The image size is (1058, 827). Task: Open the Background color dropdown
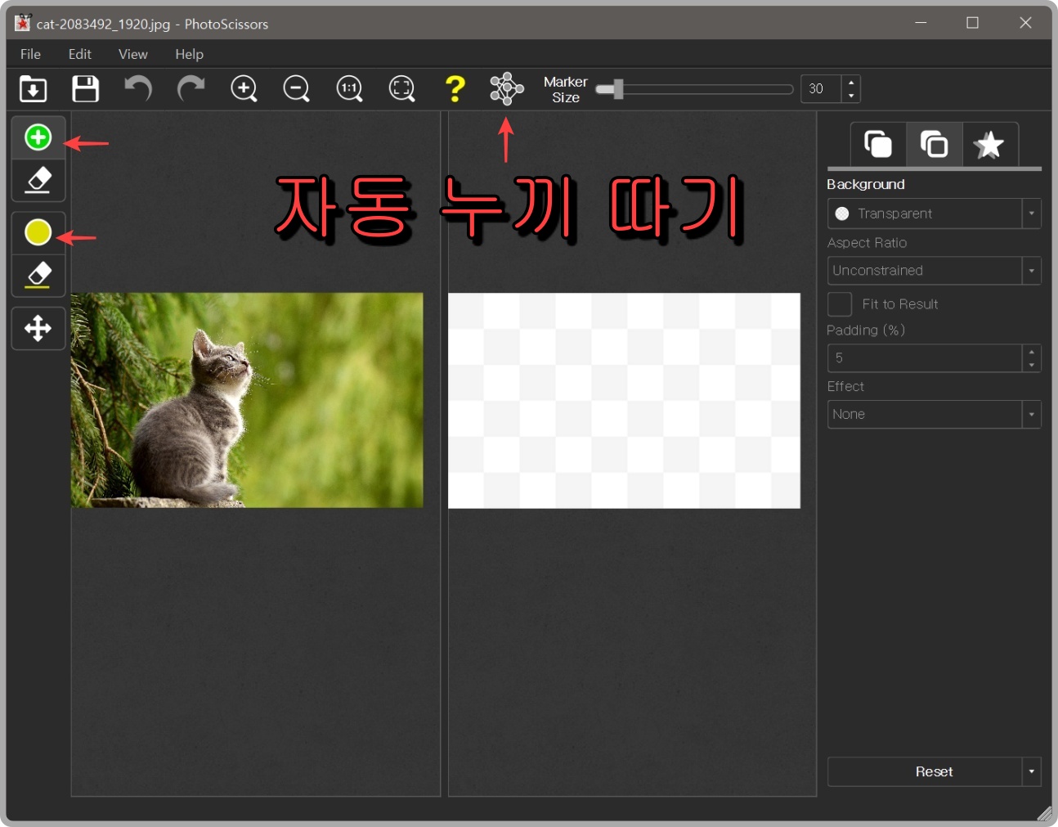(1032, 213)
